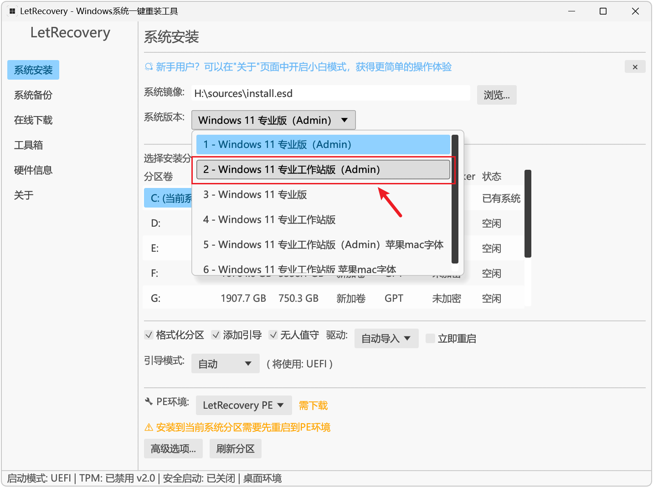Image resolution: width=653 pixels, height=487 pixels.
Task: Click the partition table scrollbar
Action: 528,213
